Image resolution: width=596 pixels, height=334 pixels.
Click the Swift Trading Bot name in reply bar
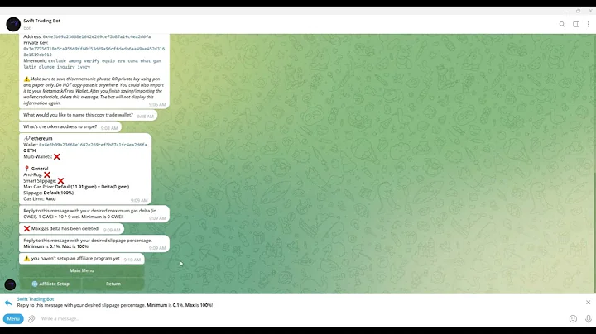click(x=36, y=299)
